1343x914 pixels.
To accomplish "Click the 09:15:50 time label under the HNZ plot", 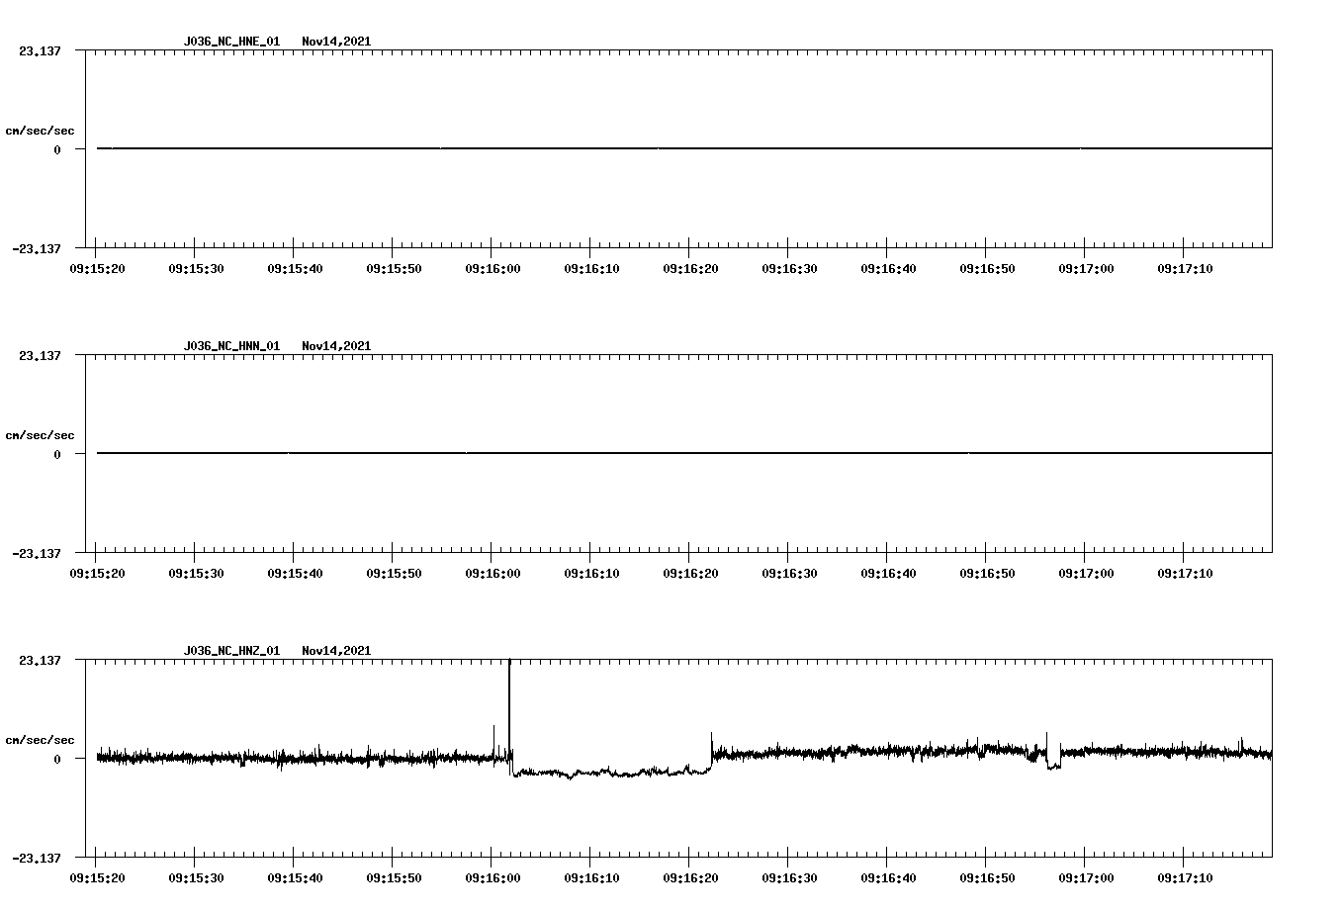I will point(394,878).
